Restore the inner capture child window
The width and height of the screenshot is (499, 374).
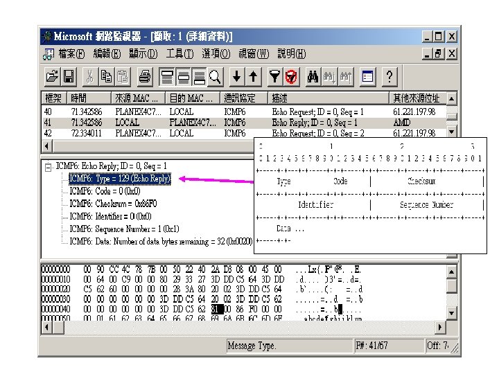(439, 54)
